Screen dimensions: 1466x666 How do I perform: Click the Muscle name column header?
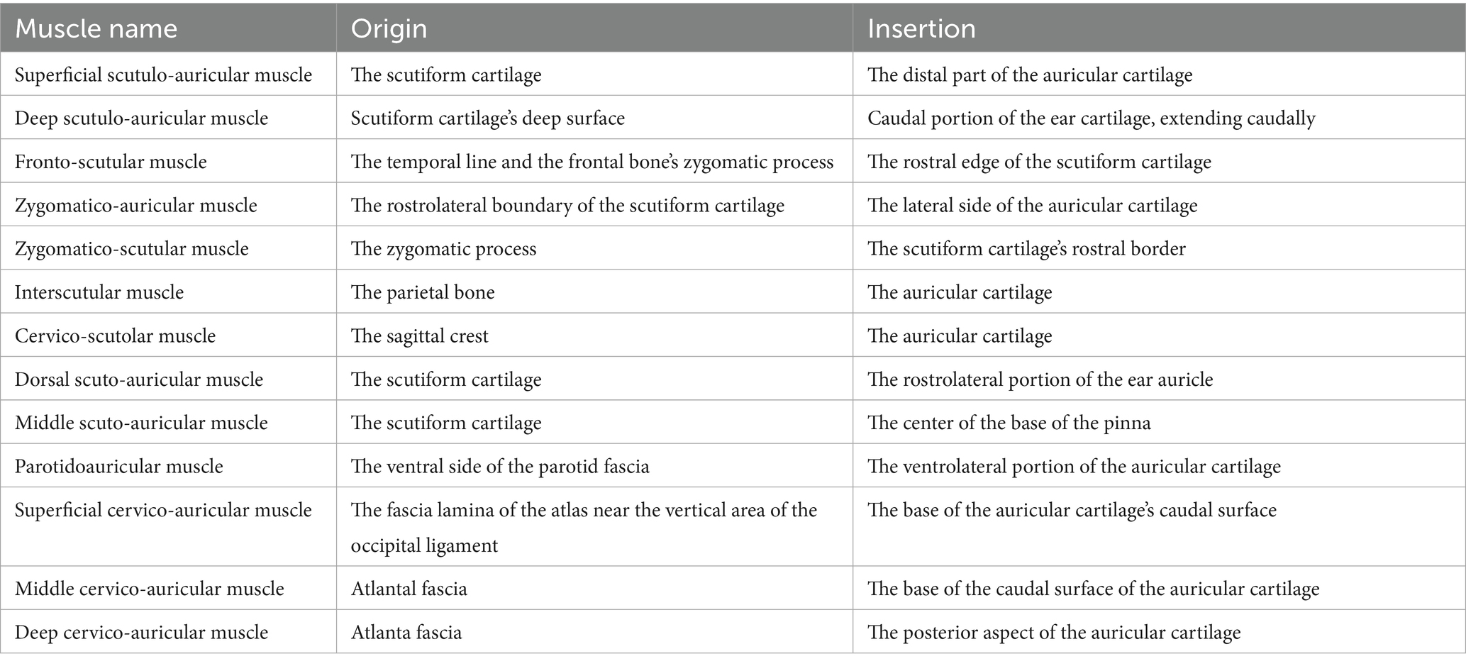click(96, 29)
